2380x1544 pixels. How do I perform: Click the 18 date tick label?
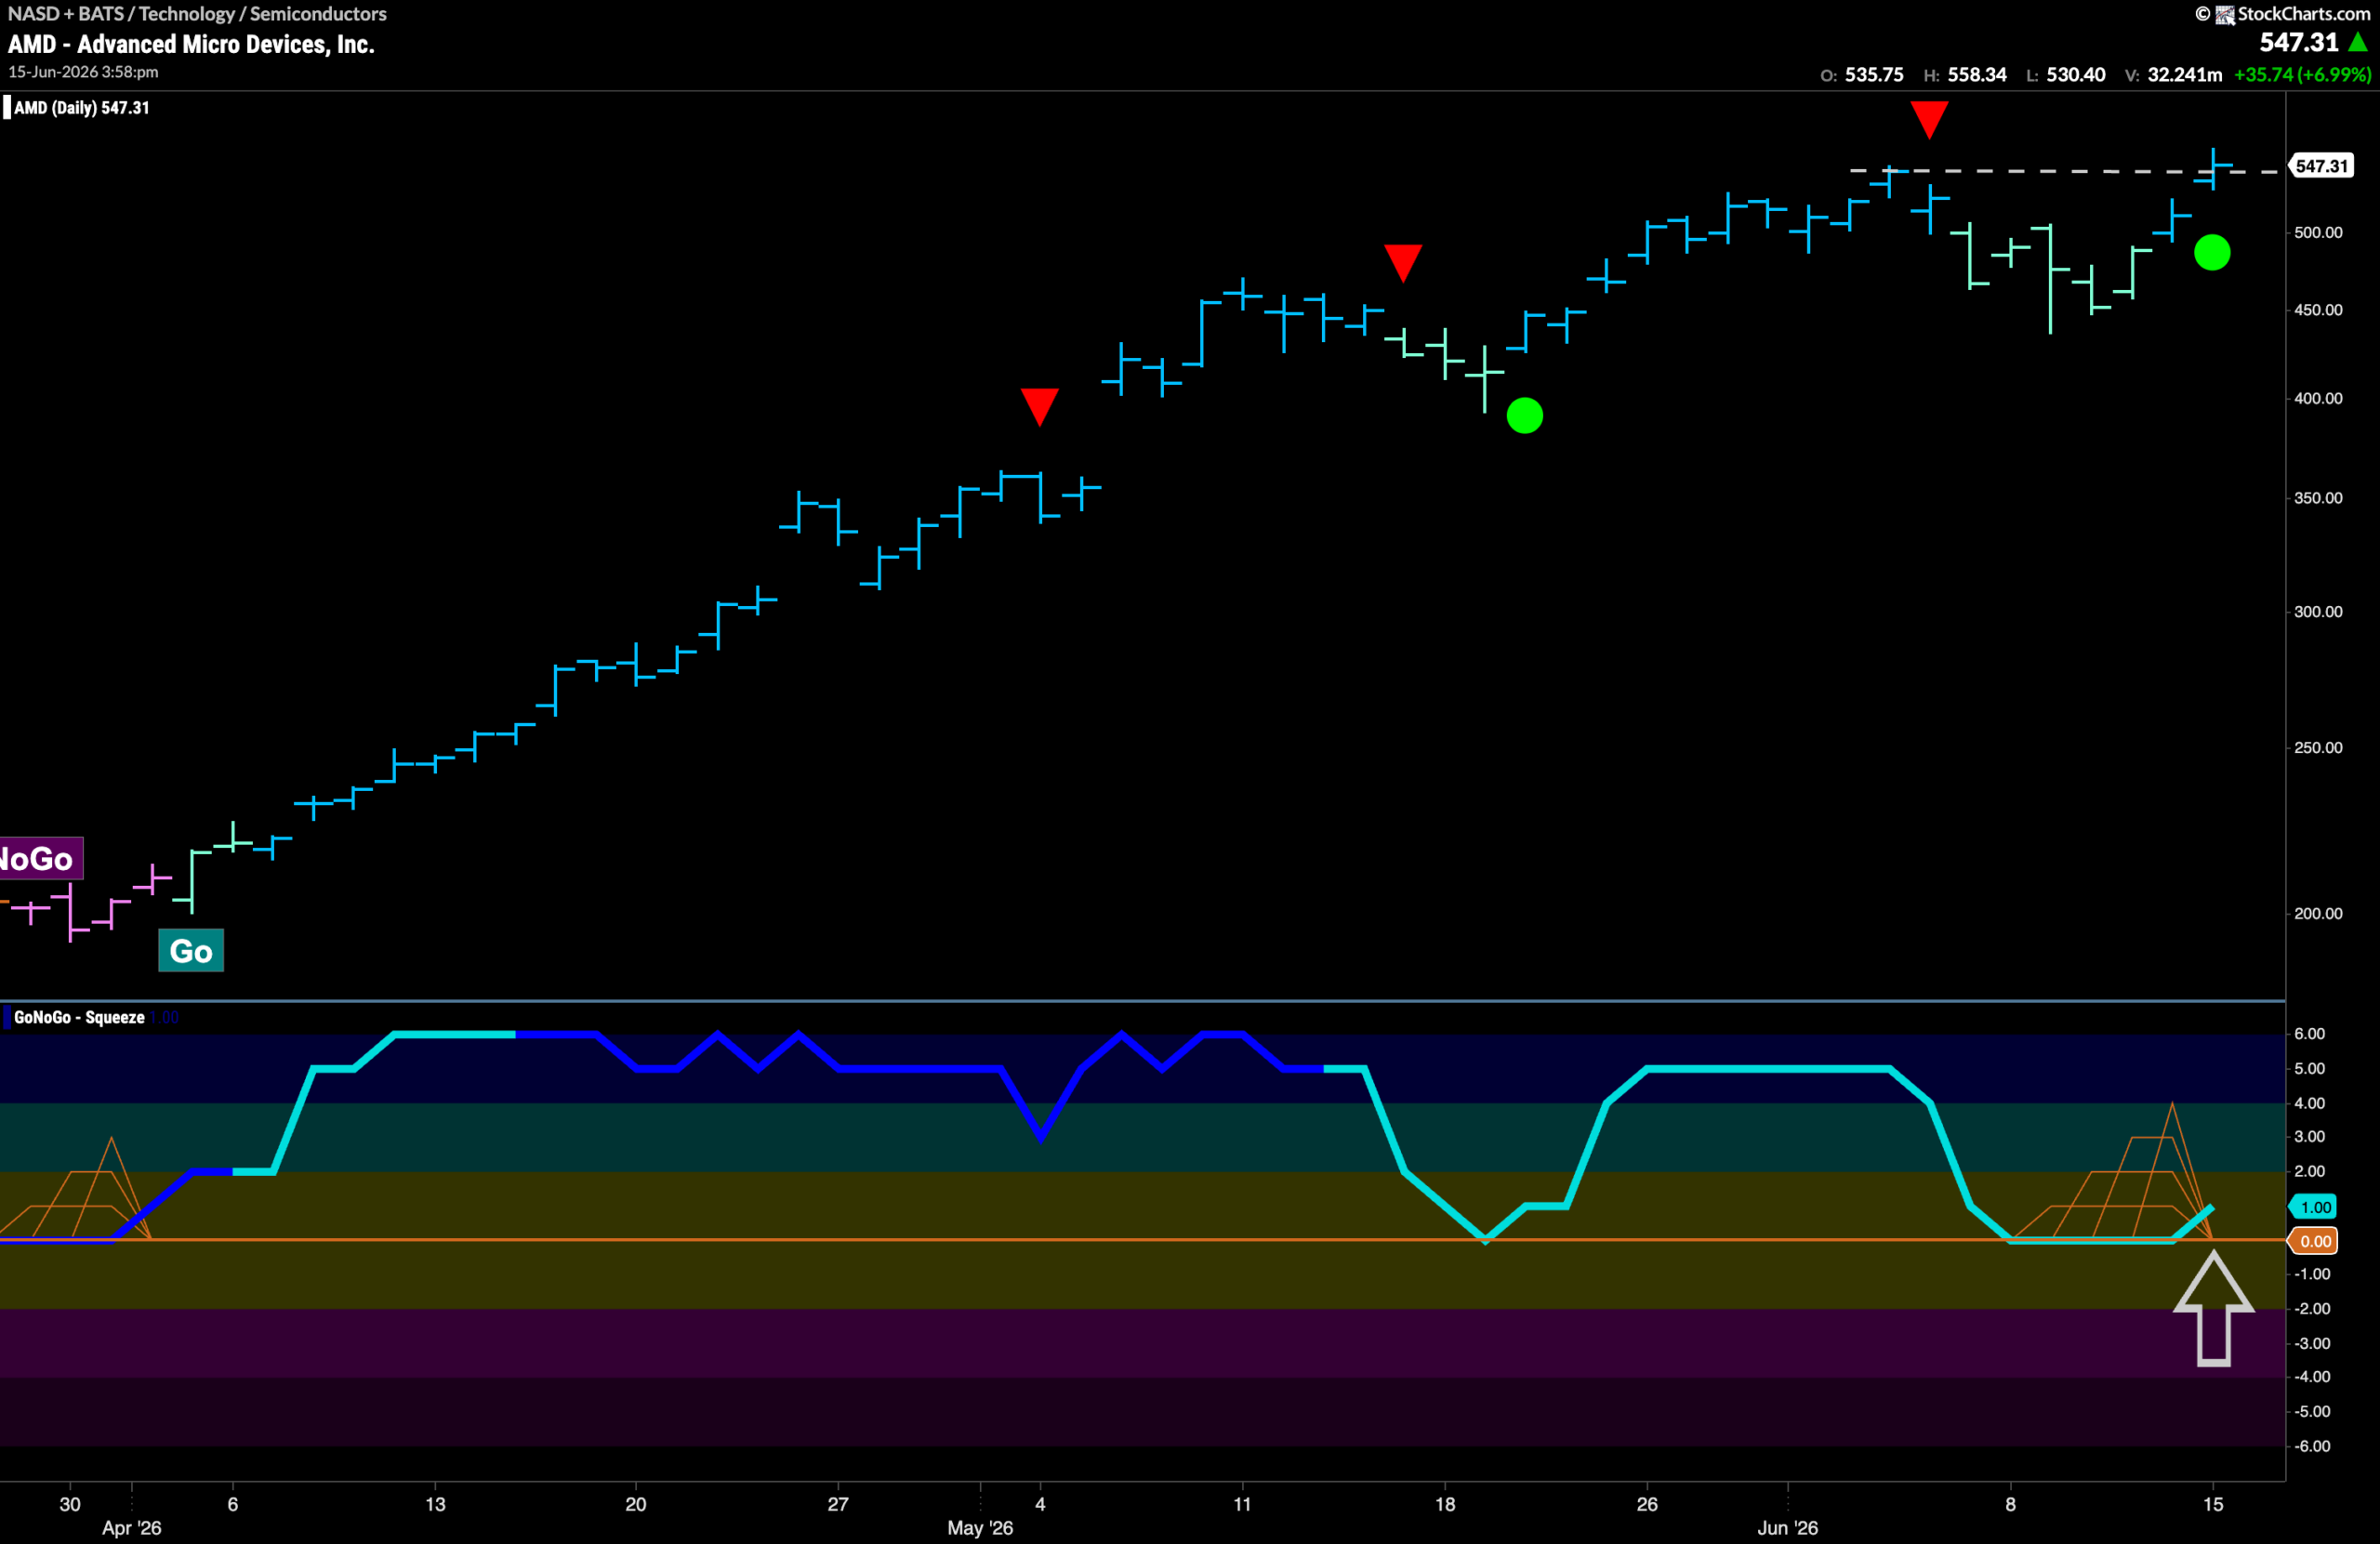pos(1445,1504)
